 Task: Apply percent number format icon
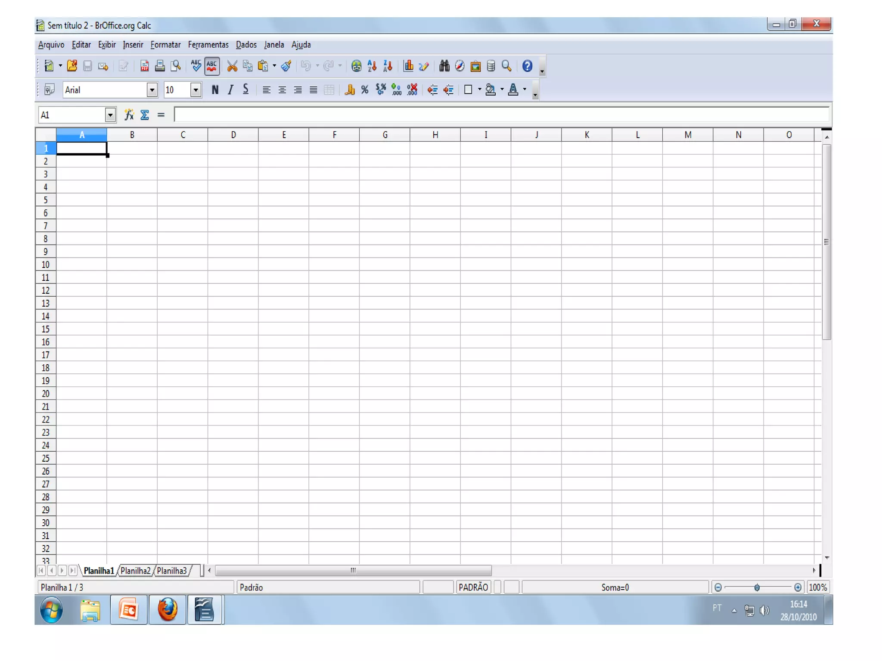[x=365, y=90]
